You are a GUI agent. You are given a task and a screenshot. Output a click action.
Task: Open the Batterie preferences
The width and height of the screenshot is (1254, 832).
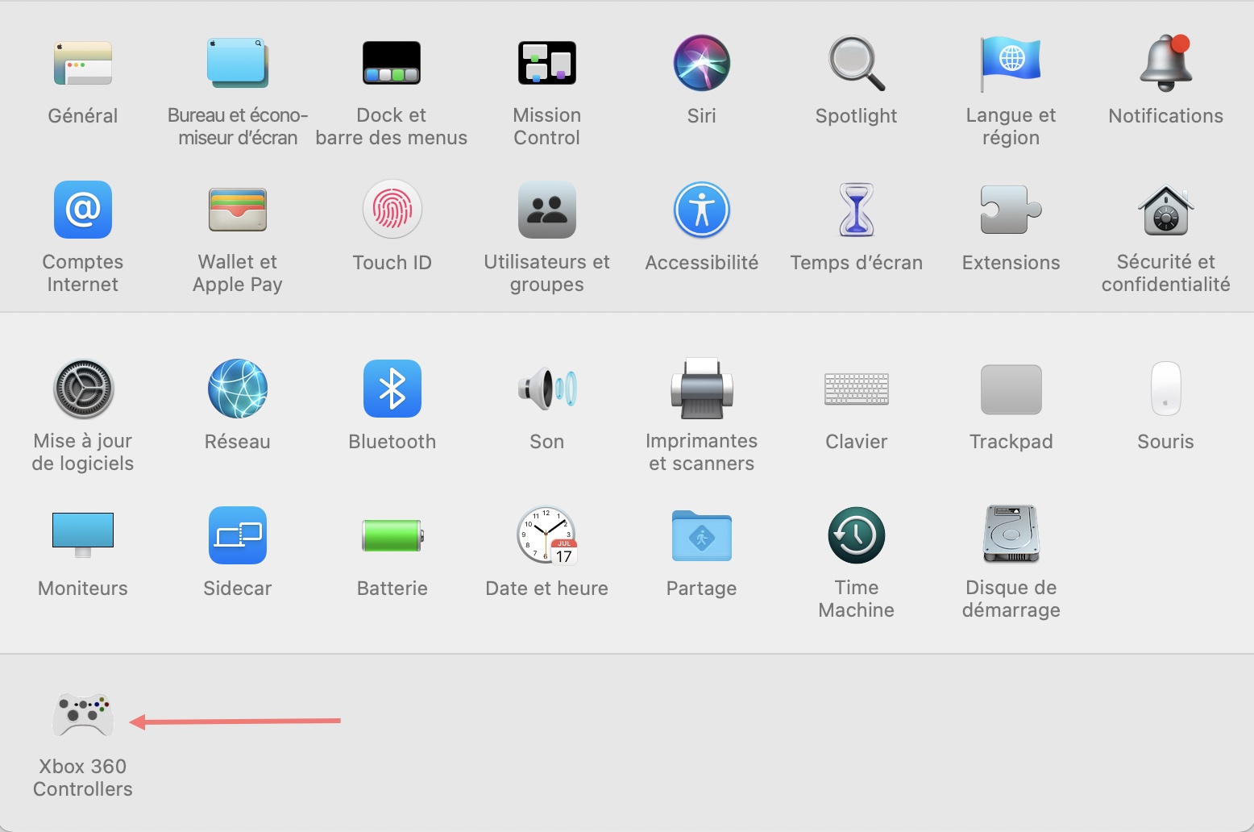pos(392,535)
